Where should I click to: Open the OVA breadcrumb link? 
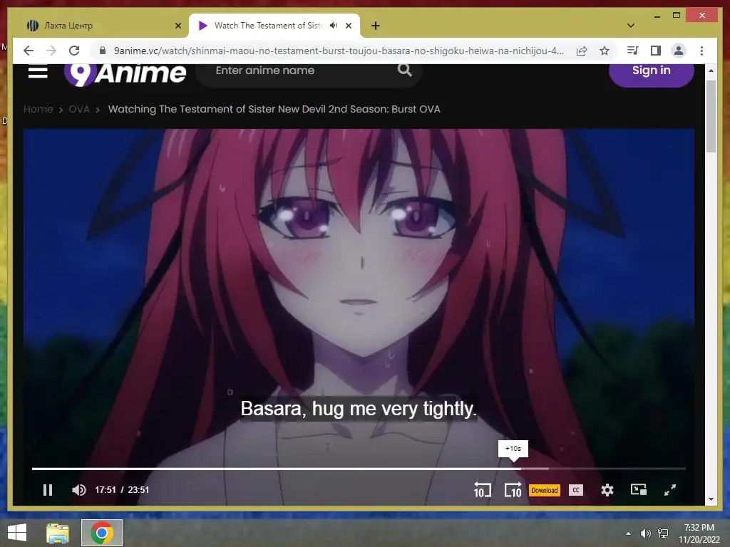(79, 109)
